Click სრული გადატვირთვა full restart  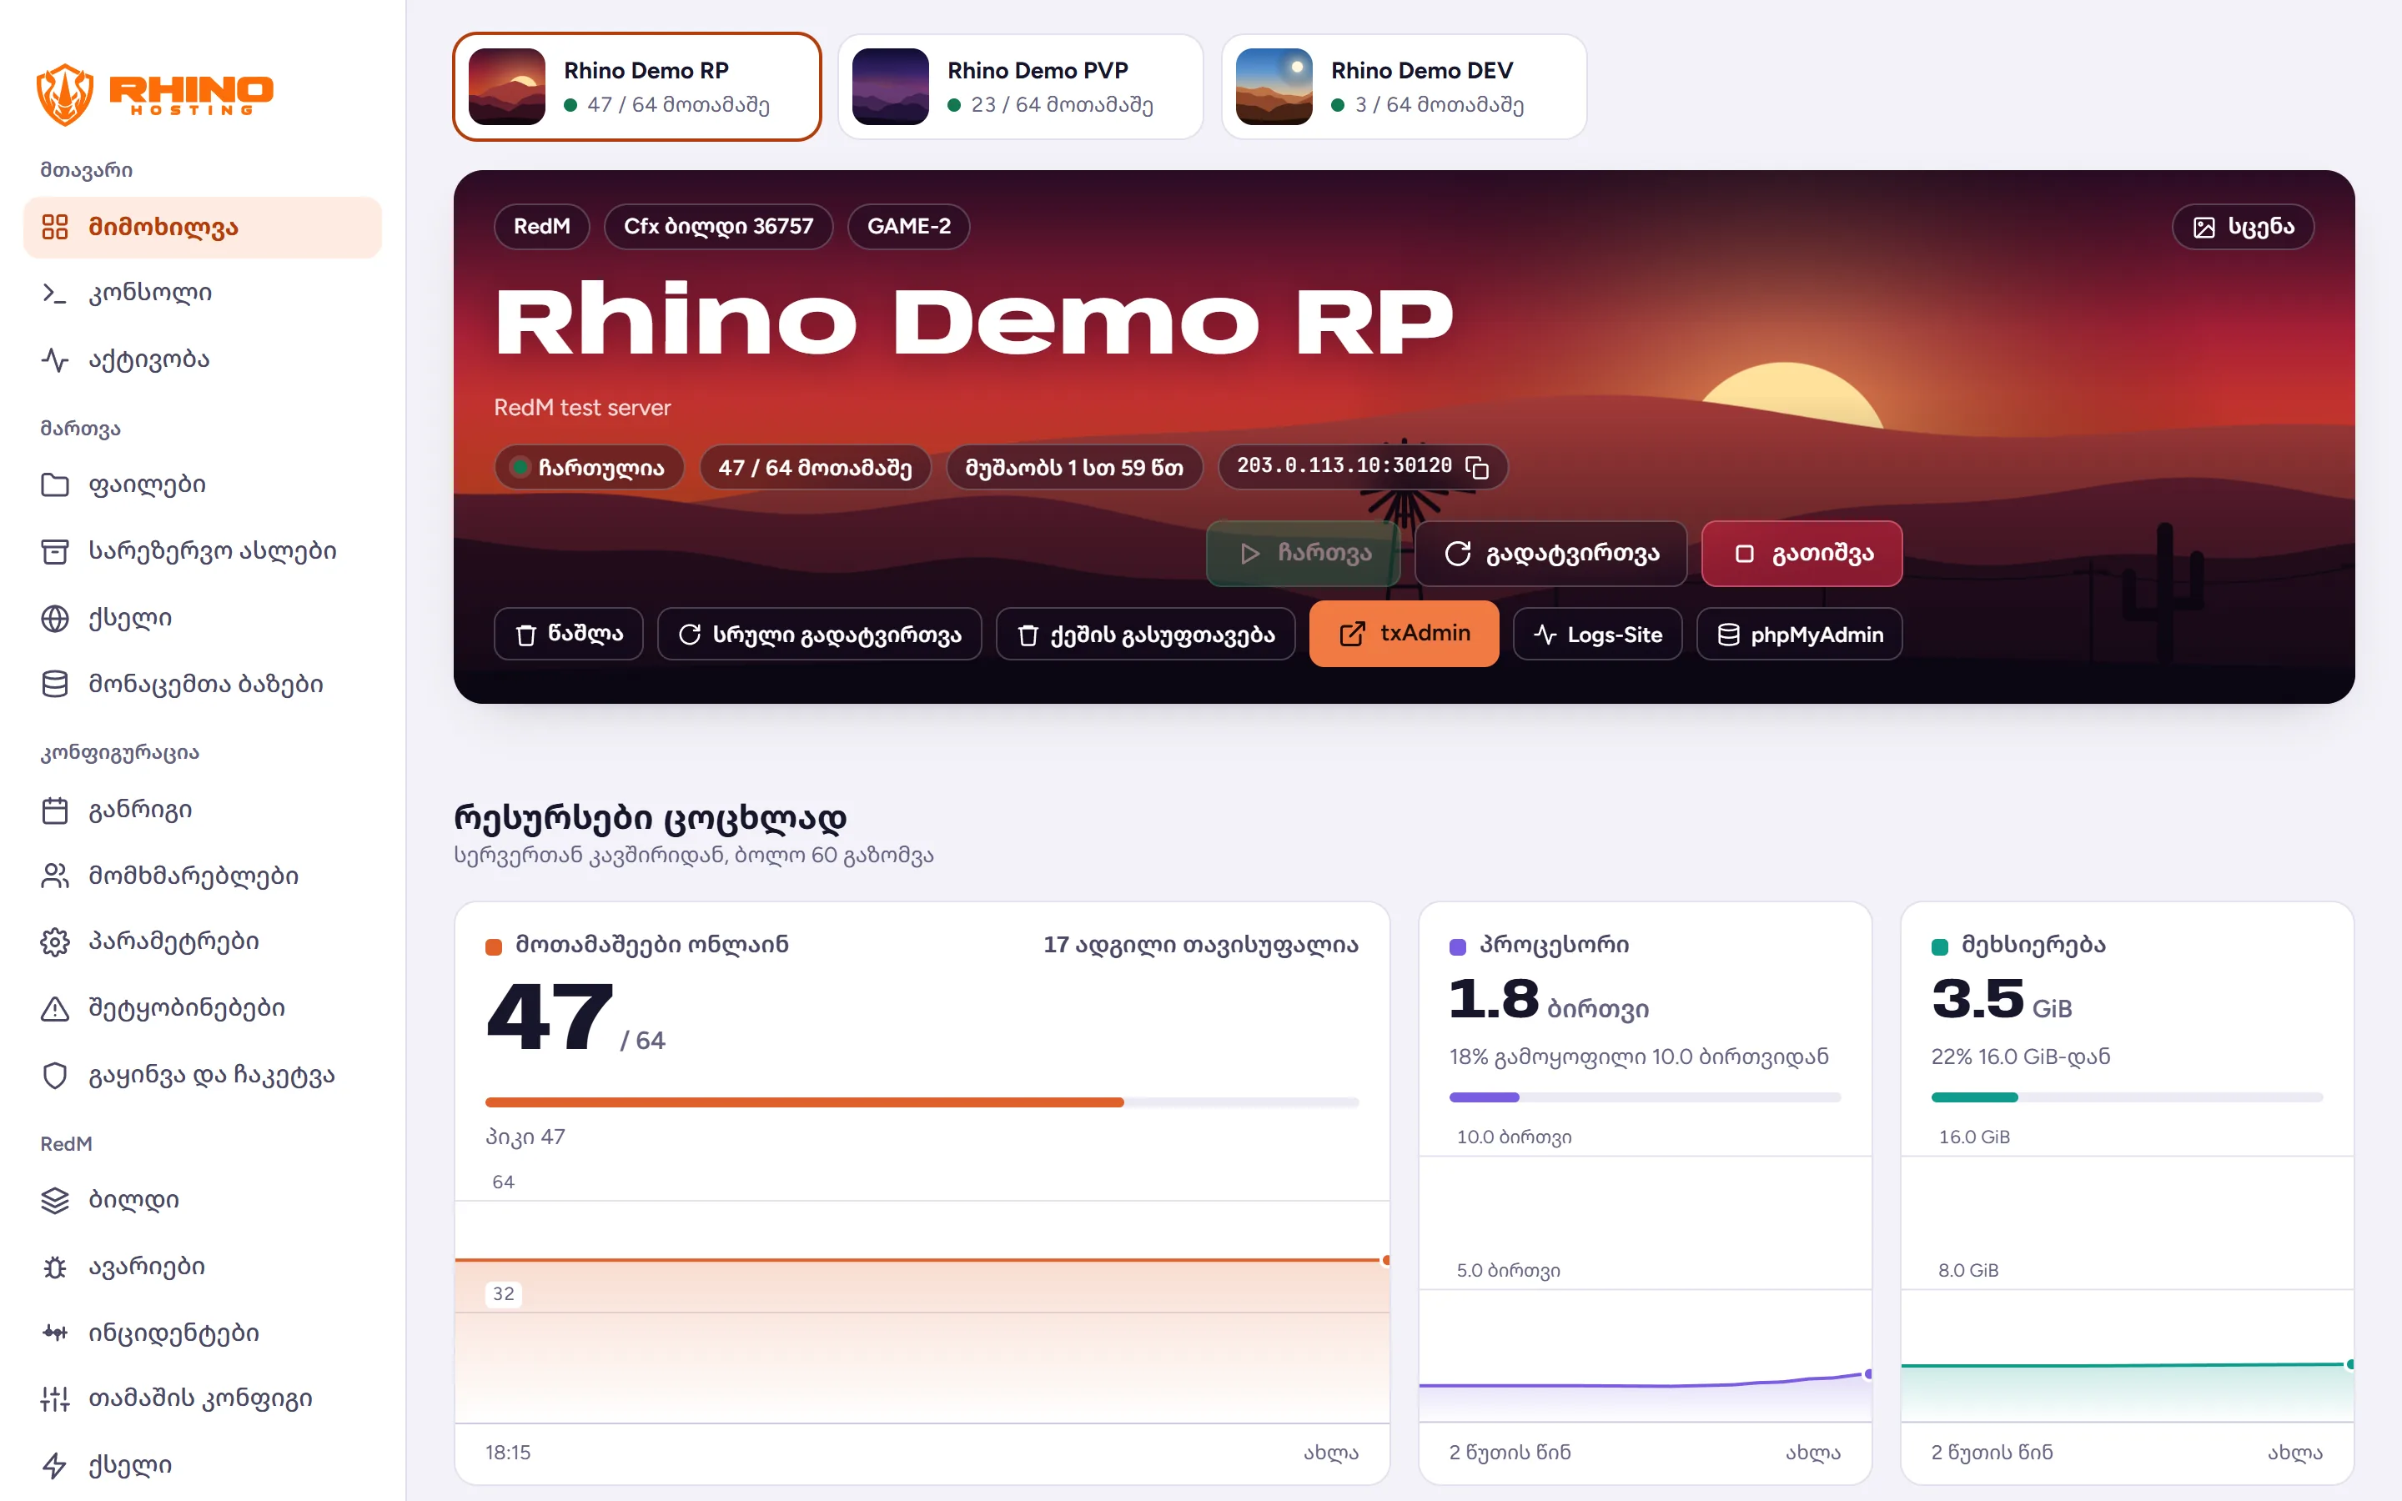[x=819, y=635]
